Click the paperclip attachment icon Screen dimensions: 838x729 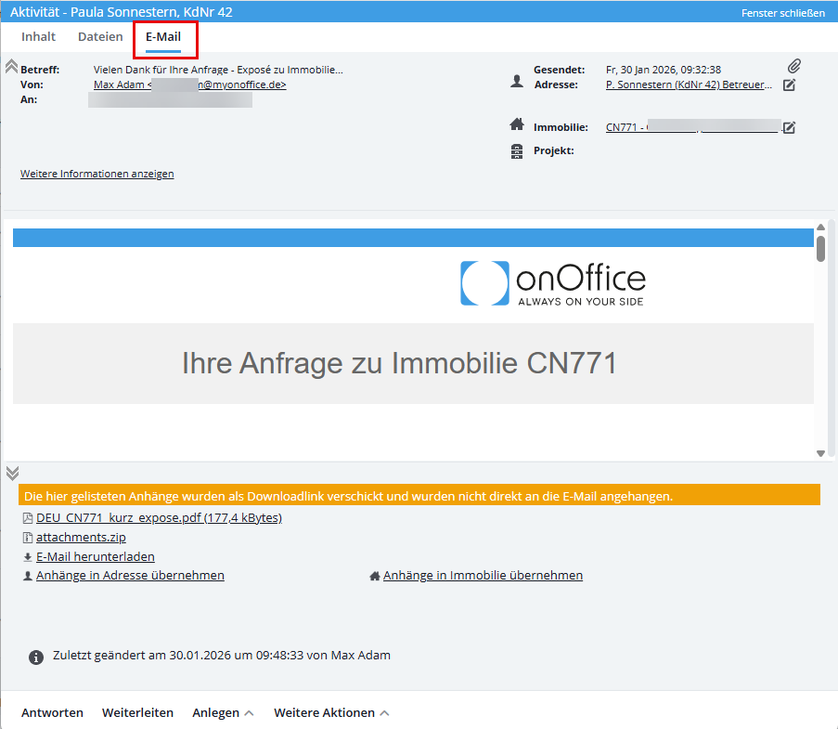coord(794,67)
